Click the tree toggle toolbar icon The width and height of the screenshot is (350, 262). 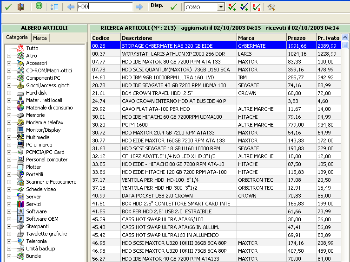54,7
